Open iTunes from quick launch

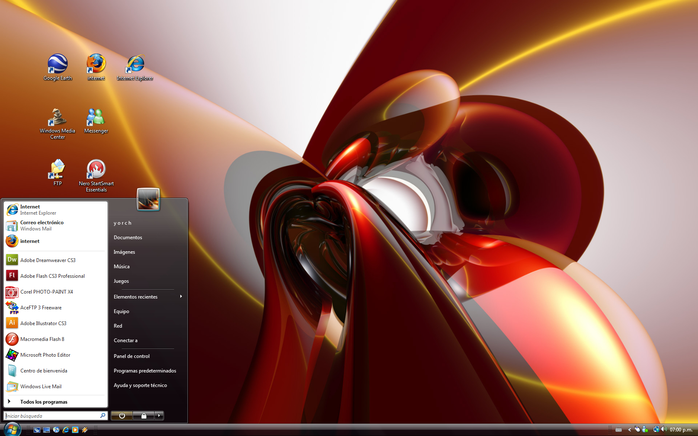56,430
